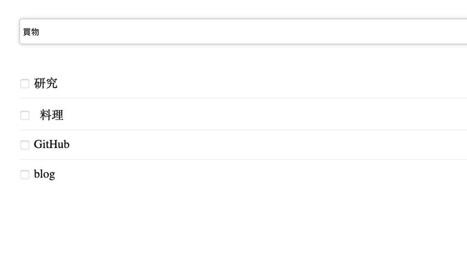Click the middle of the new-todo input box
467x262 pixels.
click(243, 32)
